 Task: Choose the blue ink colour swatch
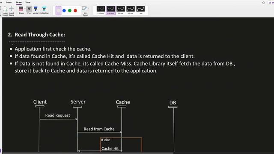click(x=64, y=11)
